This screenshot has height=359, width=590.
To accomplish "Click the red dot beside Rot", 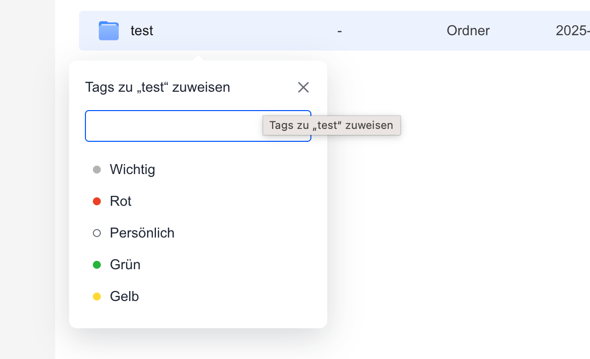I will click(97, 201).
